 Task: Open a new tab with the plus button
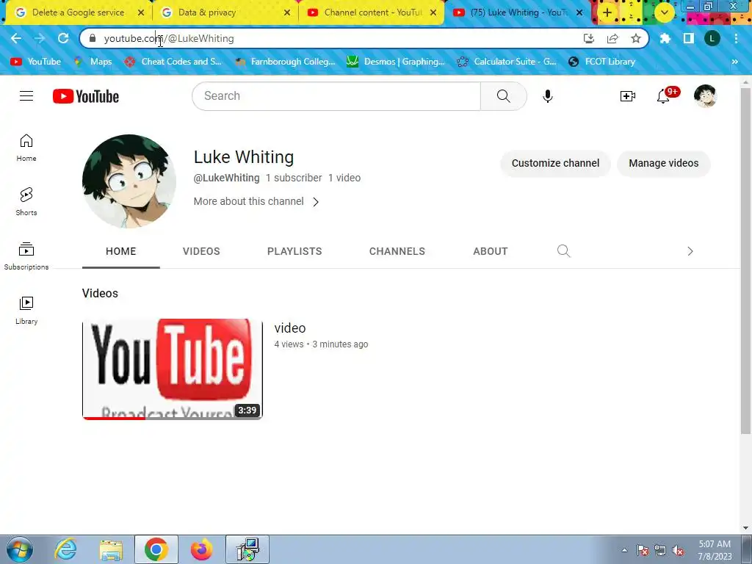pos(607,12)
